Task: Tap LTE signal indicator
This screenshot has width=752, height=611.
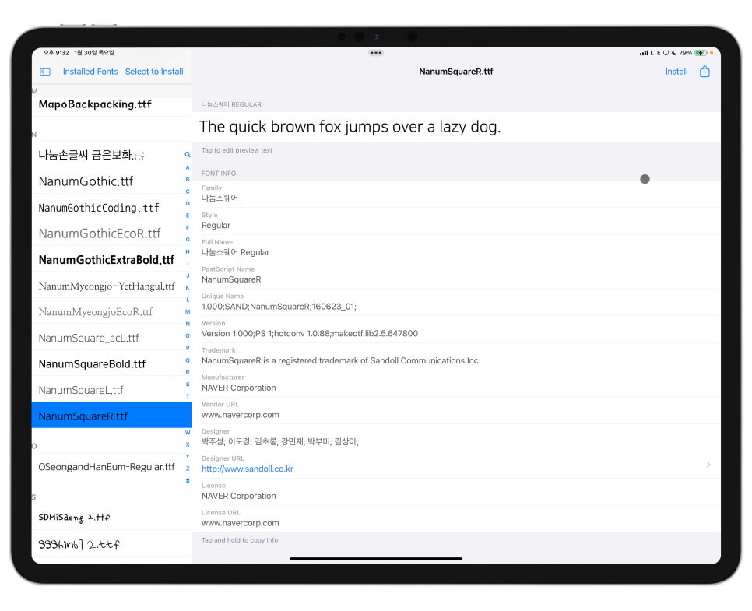Action: pos(650,53)
